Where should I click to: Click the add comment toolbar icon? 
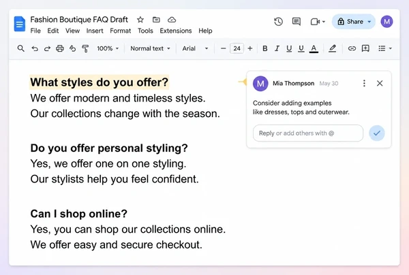coord(365,48)
